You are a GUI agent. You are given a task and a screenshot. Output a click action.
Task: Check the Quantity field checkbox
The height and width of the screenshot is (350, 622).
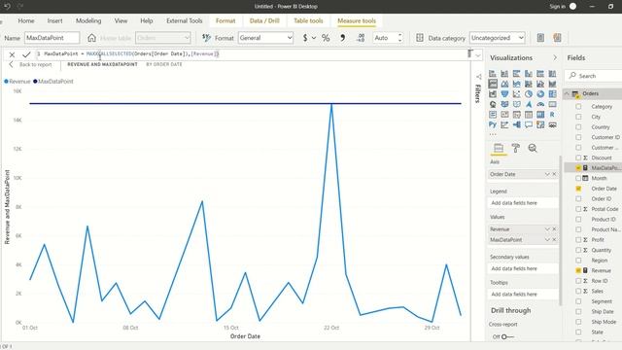click(x=578, y=250)
